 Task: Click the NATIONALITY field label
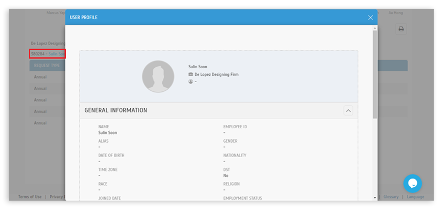point(235,156)
